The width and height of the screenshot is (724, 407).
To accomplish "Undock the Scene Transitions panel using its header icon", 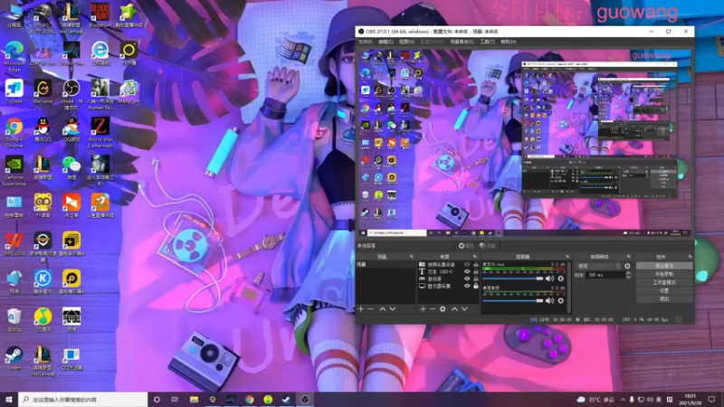I will [628, 257].
